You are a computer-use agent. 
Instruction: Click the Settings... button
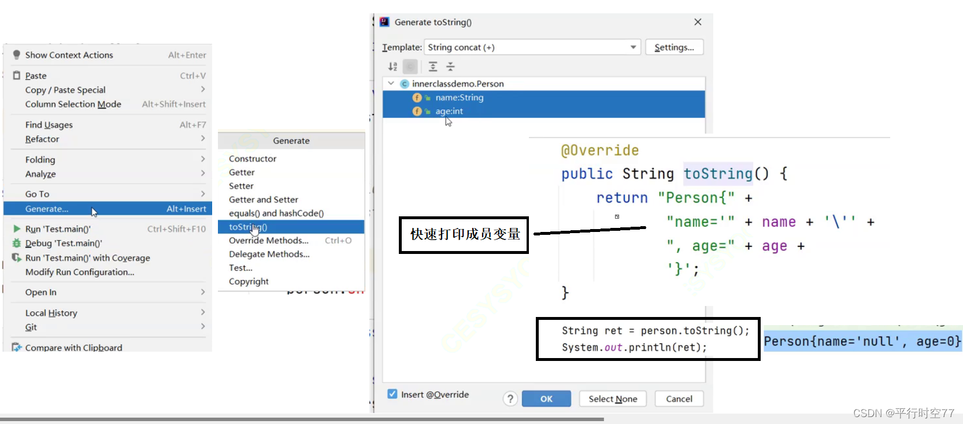point(674,47)
